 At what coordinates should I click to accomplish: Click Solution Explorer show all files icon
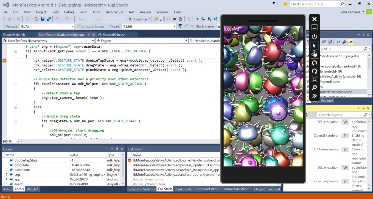click(330, 42)
